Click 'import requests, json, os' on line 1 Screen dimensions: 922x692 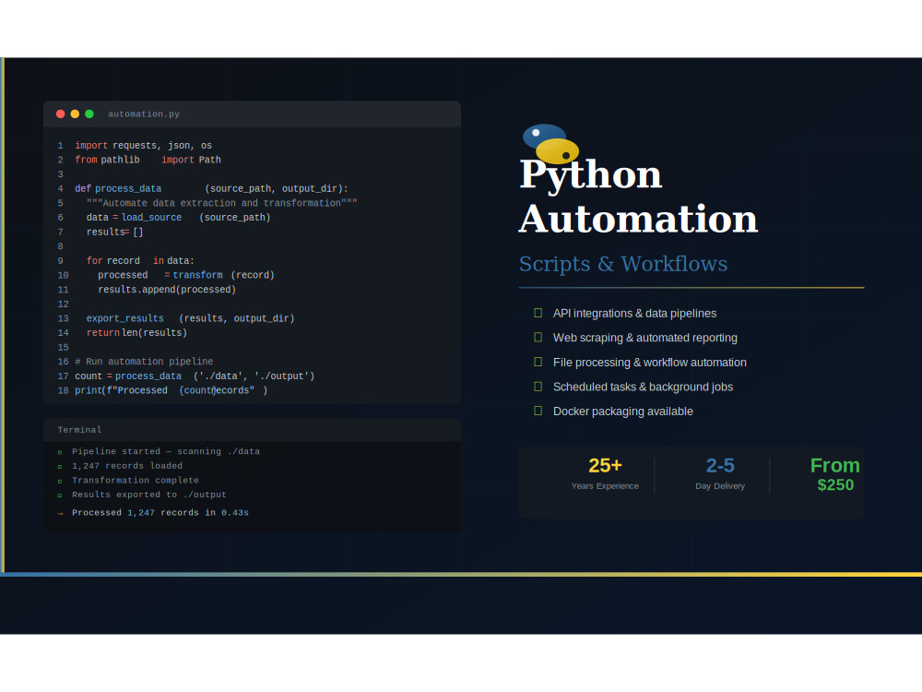(x=144, y=146)
